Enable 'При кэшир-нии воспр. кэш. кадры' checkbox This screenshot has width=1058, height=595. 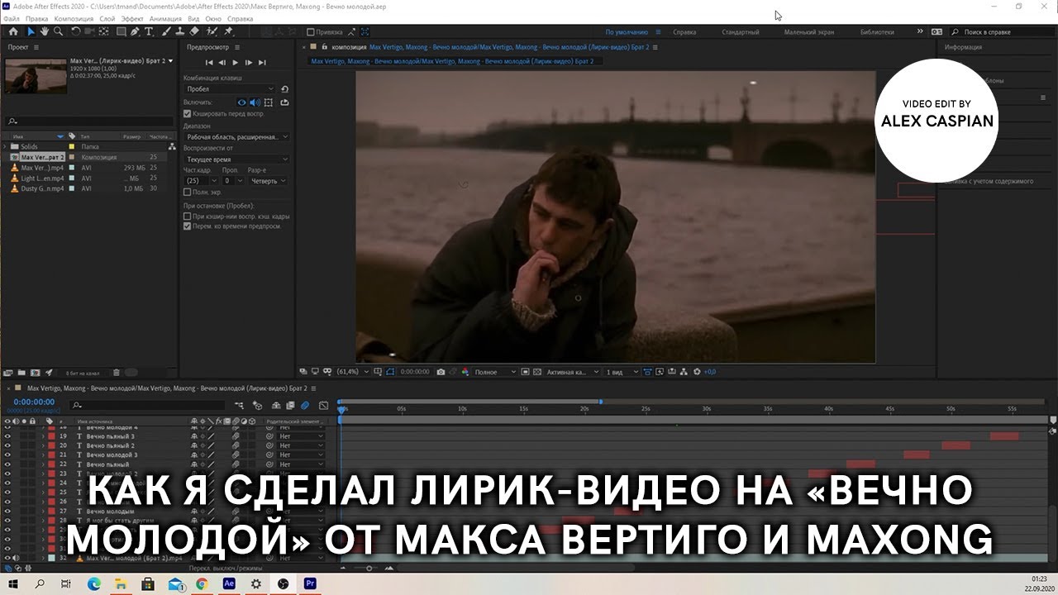pos(187,217)
